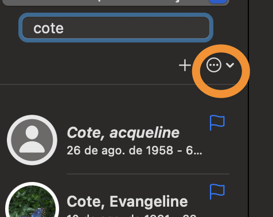Screen dimensions: 273x217
Task: Click the word "cote" inside the search box
Action: click(48, 29)
